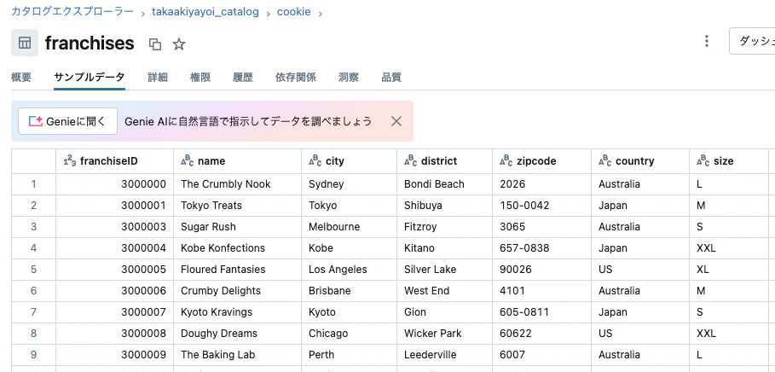This screenshot has height=372, width=775.
Task: Click the Chicago city cell
Action: click(349, 333)
